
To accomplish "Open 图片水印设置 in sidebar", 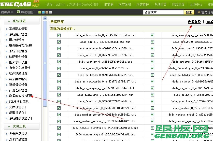I will 18,62.
